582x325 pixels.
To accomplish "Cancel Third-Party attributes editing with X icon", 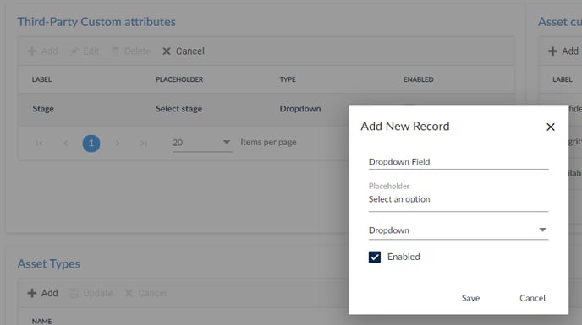I will (x=184, y=51).
